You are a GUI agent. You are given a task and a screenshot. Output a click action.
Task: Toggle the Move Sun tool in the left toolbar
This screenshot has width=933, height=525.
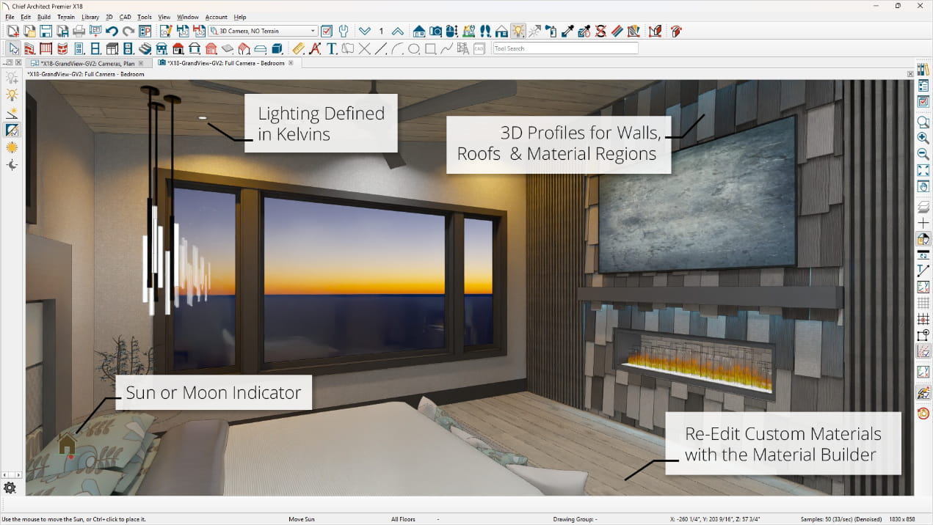pyautogui.click(x=12, y=130)
